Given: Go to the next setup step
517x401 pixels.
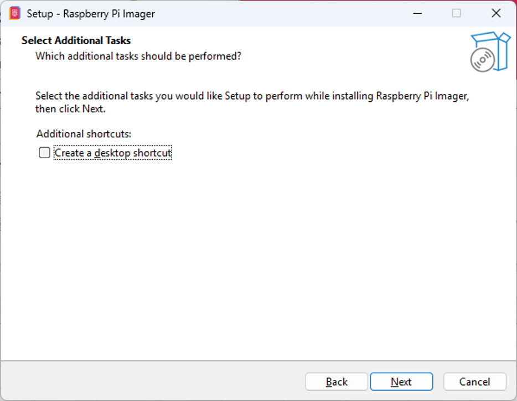Looking at the screenshot, I should [401, 382].
